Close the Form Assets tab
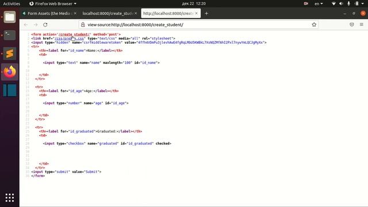The height and width of the screenshot is (207, 368). click(75, 13)
